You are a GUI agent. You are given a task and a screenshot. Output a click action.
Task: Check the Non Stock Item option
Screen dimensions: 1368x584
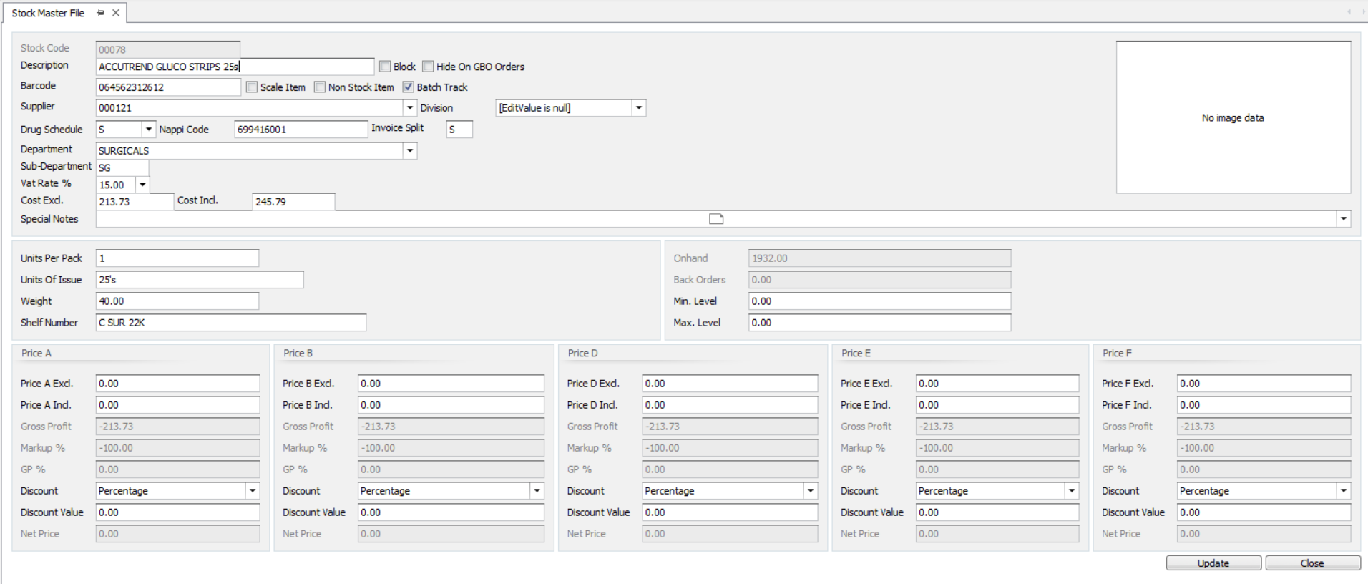320,87
